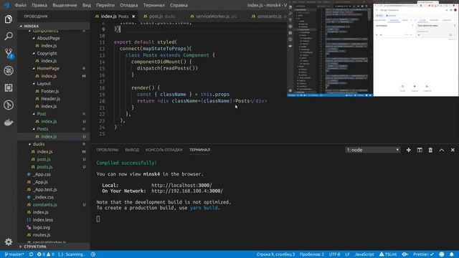This screenshot has width=459, height=258.
Task: Open the Search view in activity bar
Action: [x=9, y=37]
